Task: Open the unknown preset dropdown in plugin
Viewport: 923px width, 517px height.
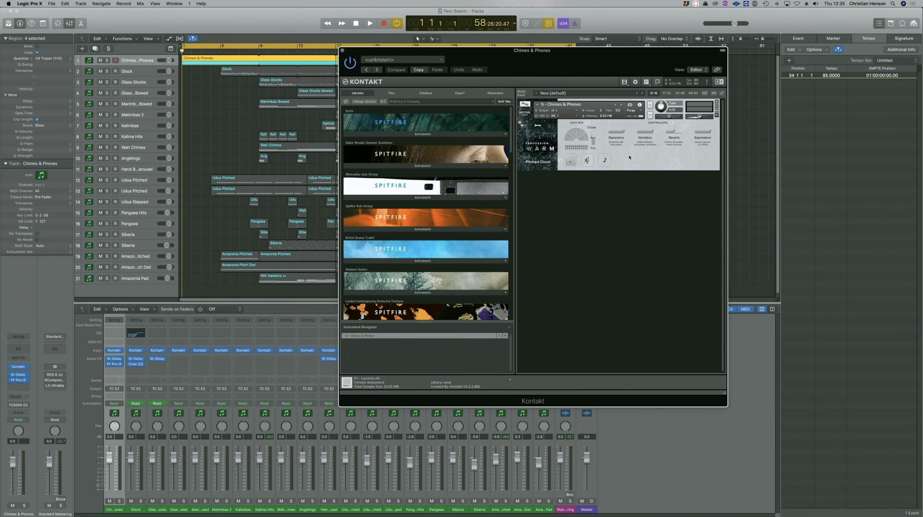Action: [x=403, y=60]
